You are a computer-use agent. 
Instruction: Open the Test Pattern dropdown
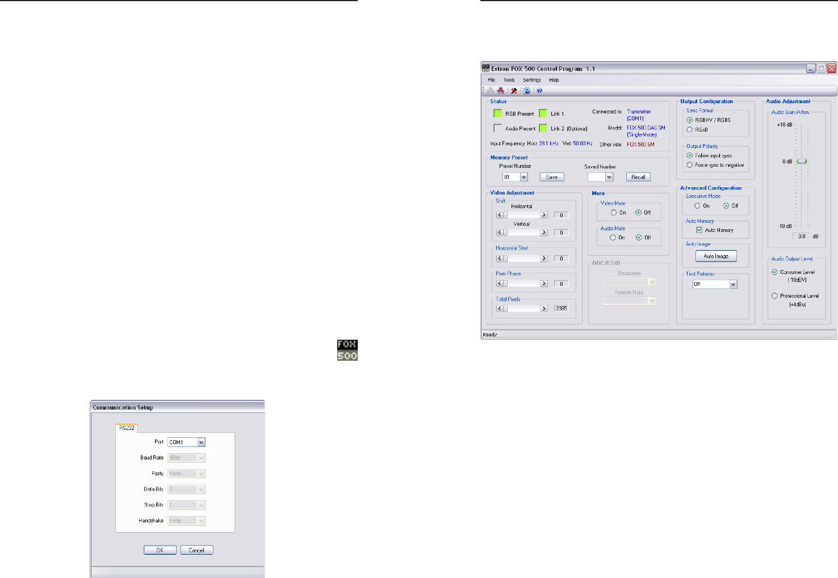733,284
